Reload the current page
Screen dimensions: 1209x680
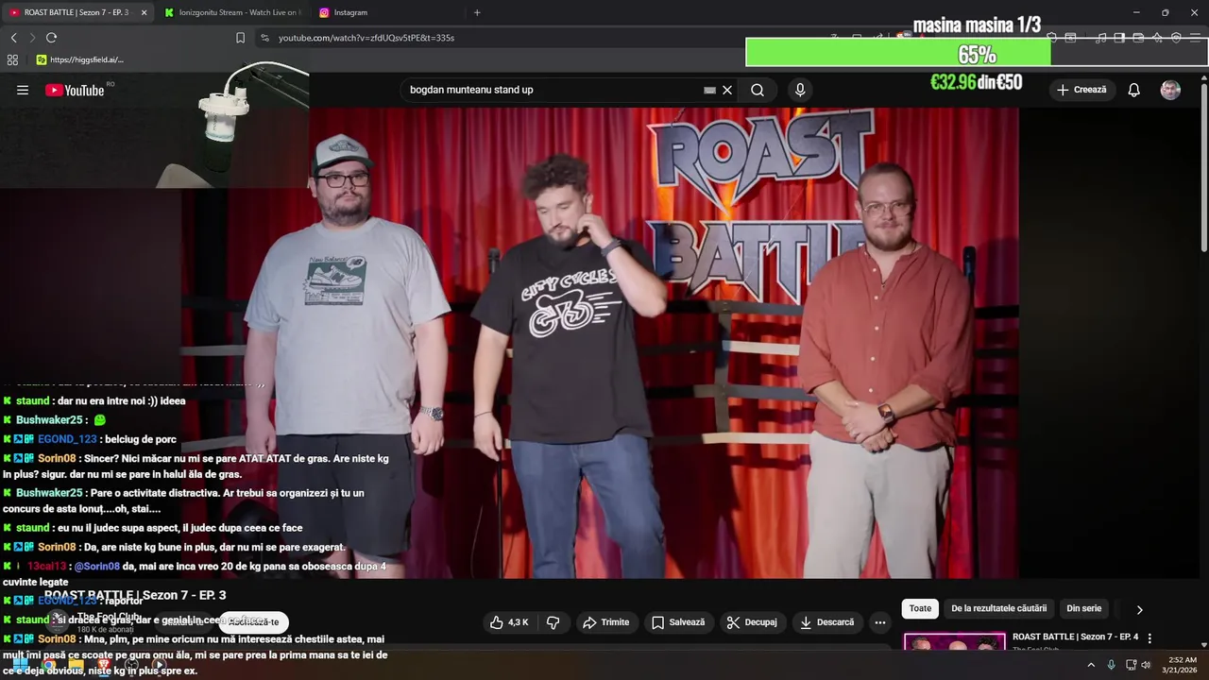tap(51, 38)
